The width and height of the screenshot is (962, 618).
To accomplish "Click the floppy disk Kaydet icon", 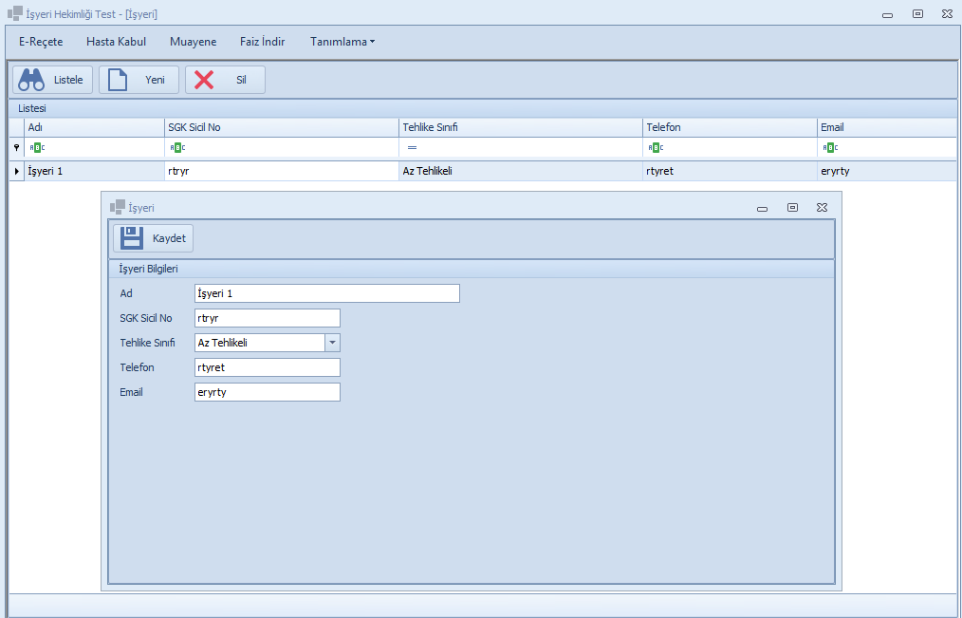I will pyautogui.click(x=131, y=238).
